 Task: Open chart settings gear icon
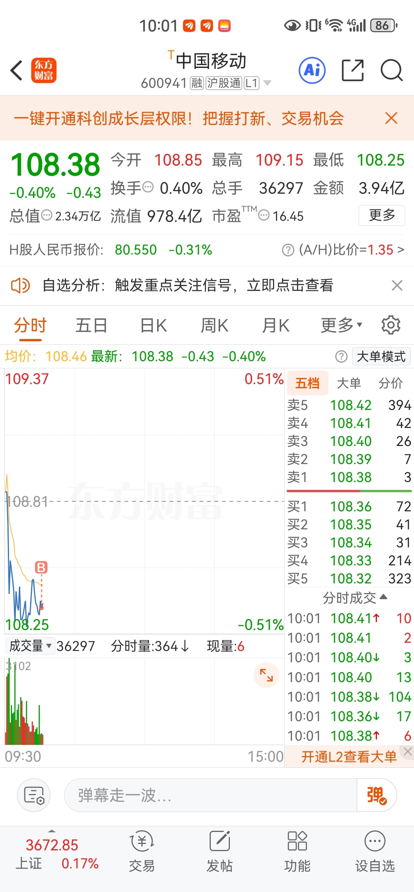point(391,325)
